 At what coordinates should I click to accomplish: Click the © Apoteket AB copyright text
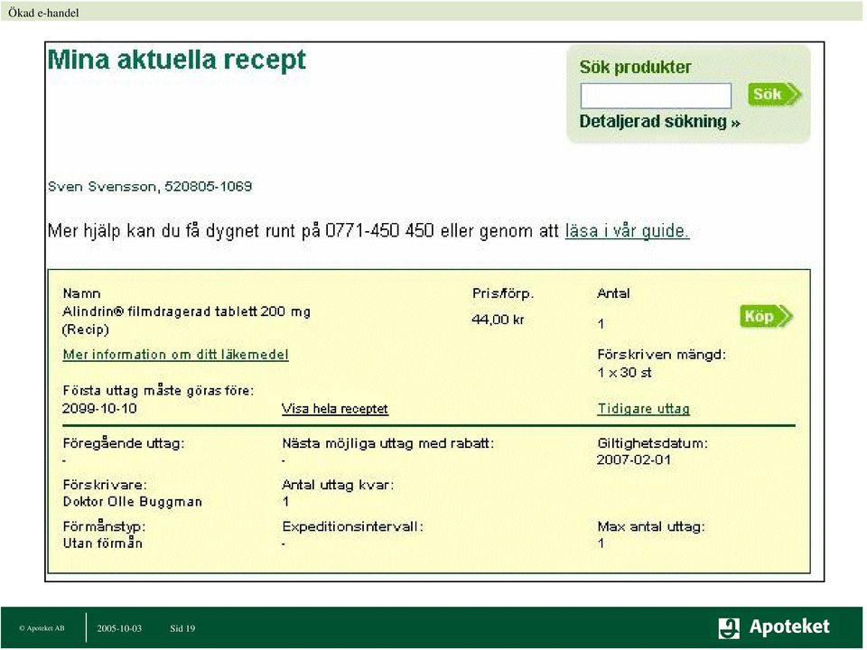point(42,628)
